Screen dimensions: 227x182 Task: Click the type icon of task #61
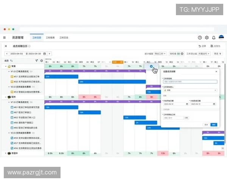[x=12, y=107]
